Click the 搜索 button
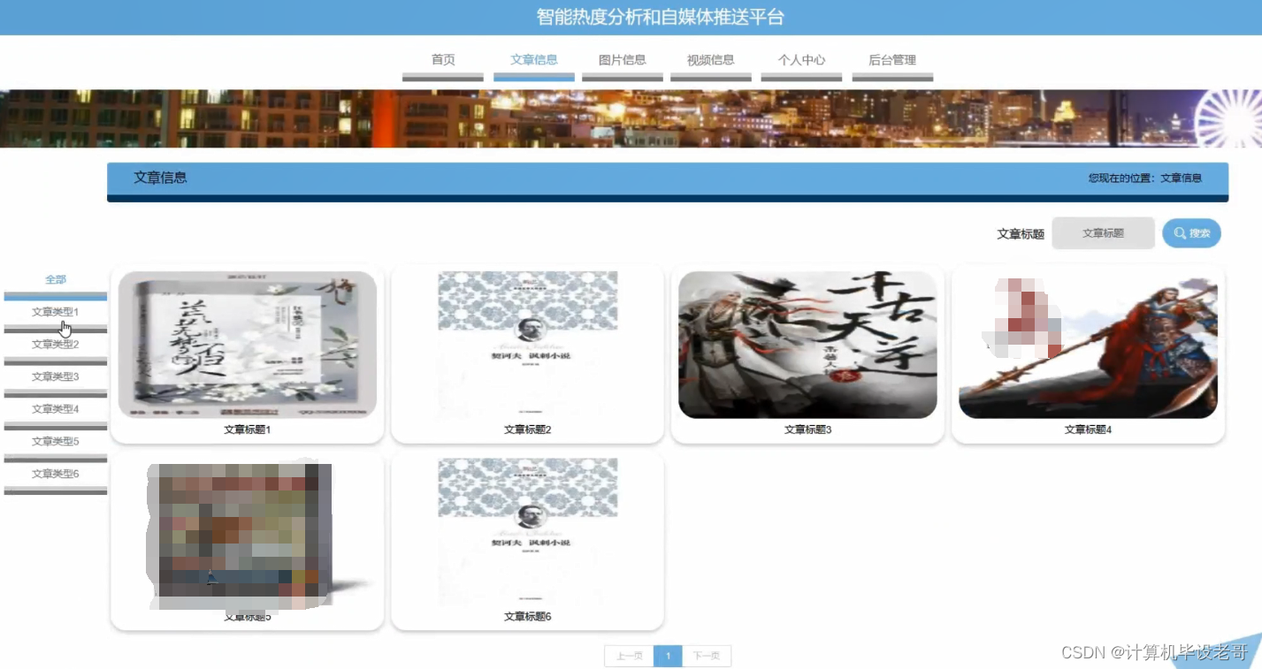The image size is (1262, 669). pyautogui.click(x=1191, y=233)
